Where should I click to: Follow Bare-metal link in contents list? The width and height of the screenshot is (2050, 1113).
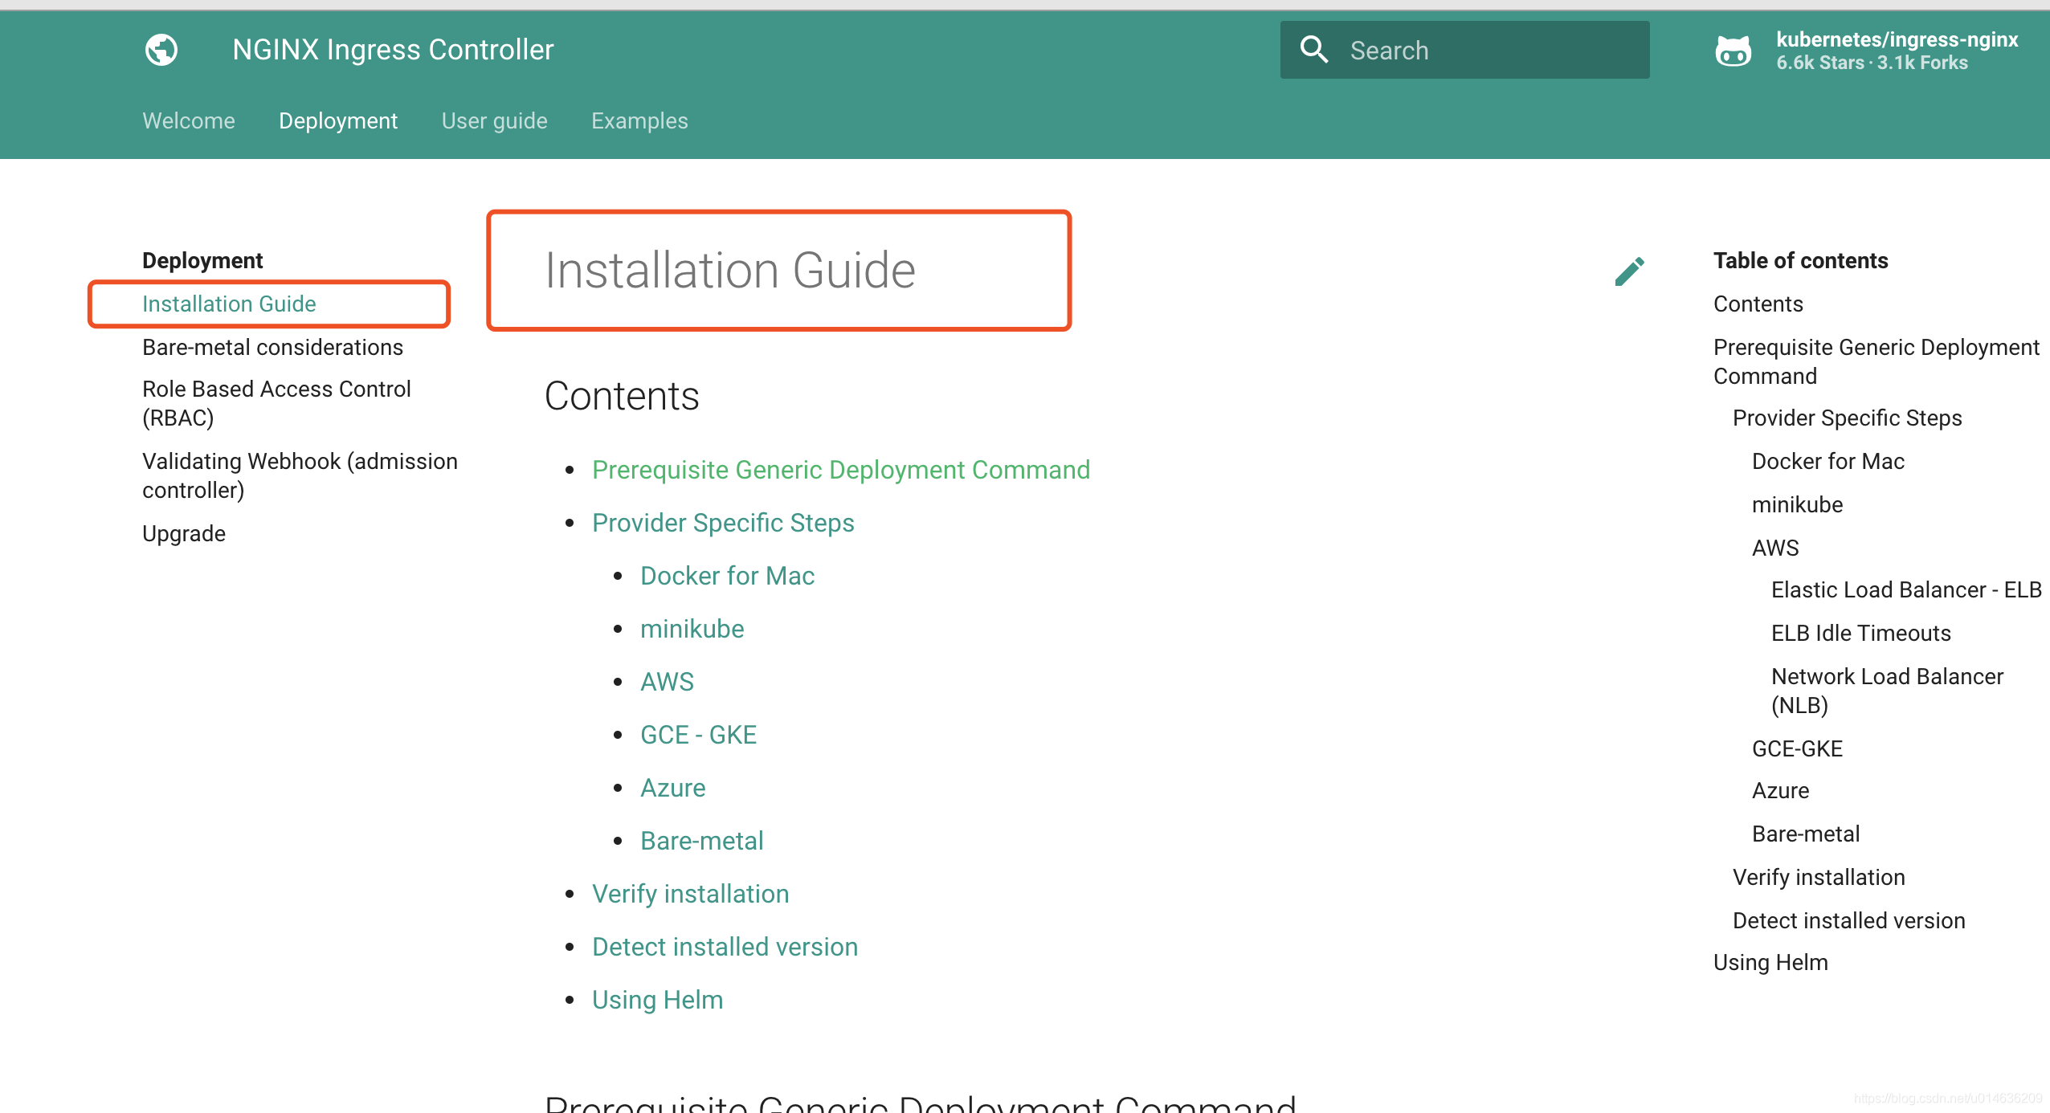pyautogui.click(x=702, y=841)
